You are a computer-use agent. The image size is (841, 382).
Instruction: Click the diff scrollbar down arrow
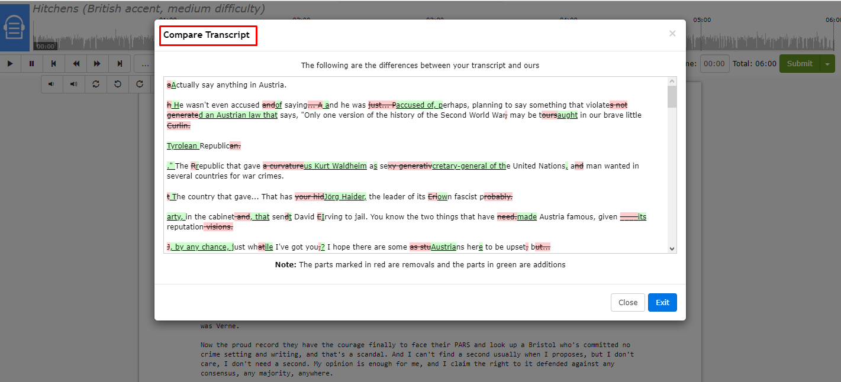point(672,249)
